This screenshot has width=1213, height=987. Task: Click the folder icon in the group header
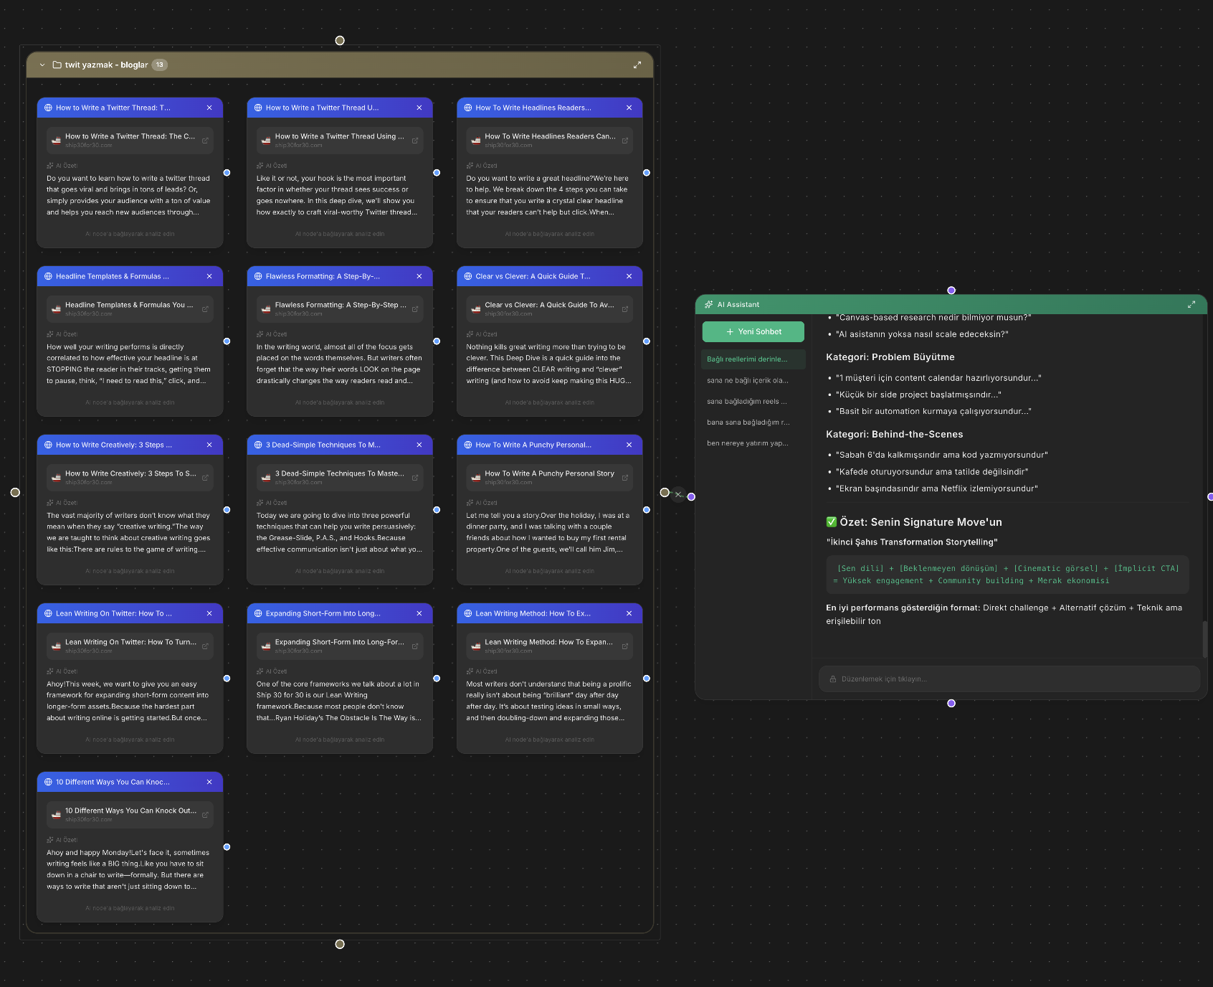coord(56,65)
